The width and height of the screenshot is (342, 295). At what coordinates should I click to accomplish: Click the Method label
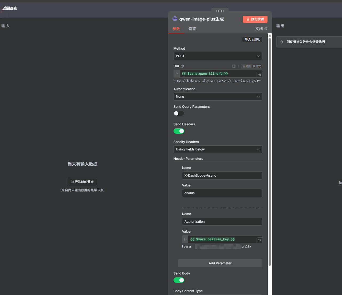click(x=179, y=49)
